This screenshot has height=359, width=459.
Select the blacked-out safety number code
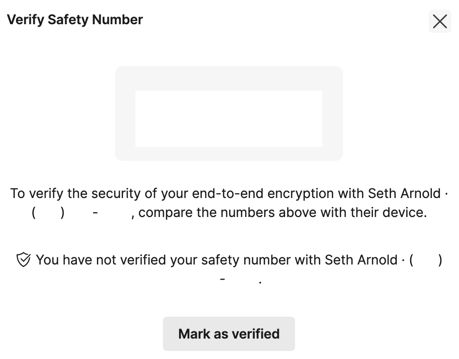(x=229, y=118)
